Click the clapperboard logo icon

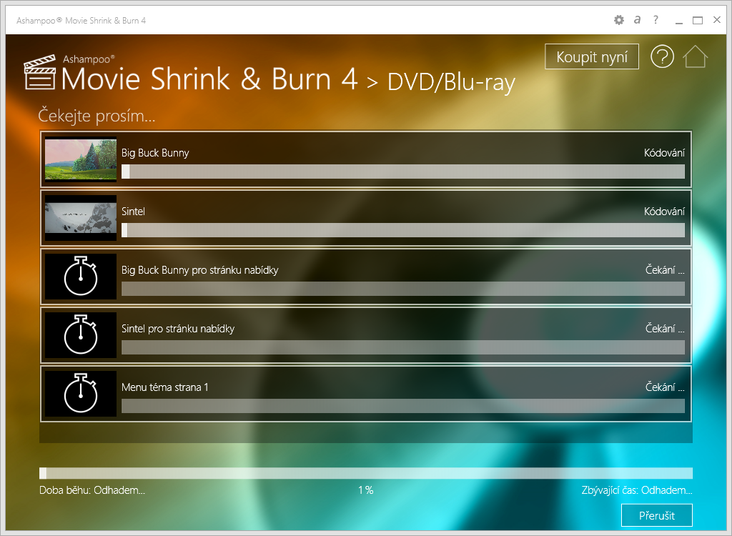[40, 72]
